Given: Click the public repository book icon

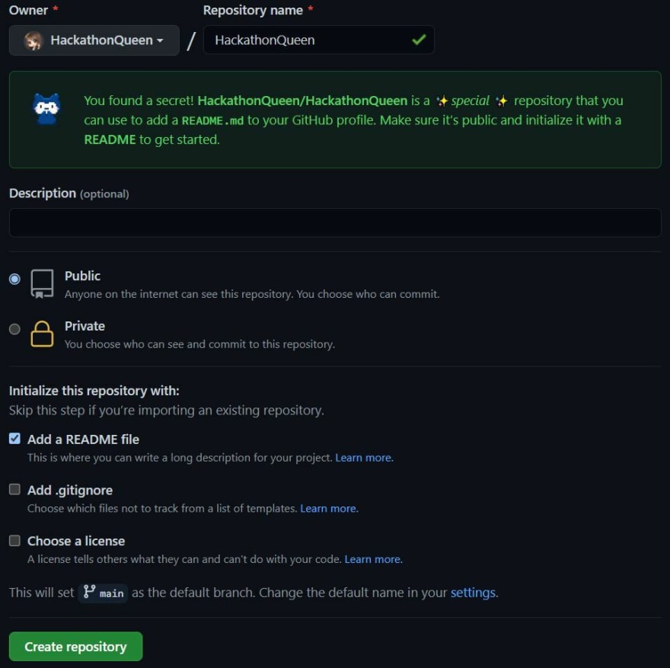Looking at the screenshot, I should tap(43, 284).
